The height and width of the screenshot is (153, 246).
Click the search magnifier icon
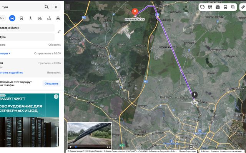(47, 7)
